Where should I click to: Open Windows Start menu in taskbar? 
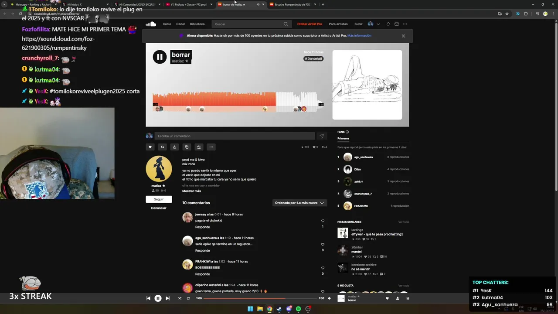[x=250, y=309]
